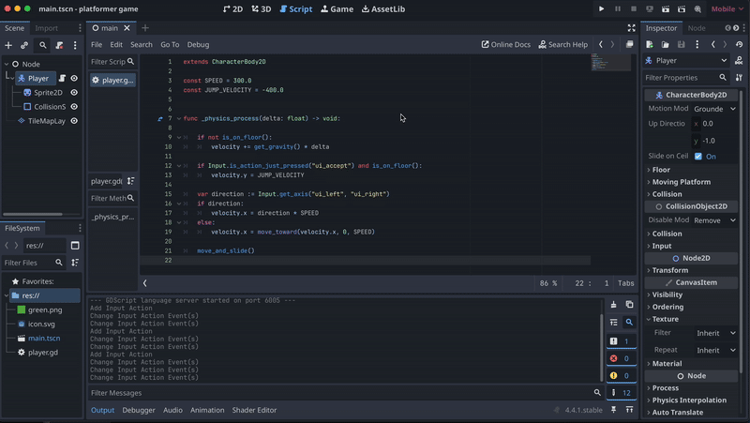
Task: Clear the output log with broom icon
Action: [613, 305]
